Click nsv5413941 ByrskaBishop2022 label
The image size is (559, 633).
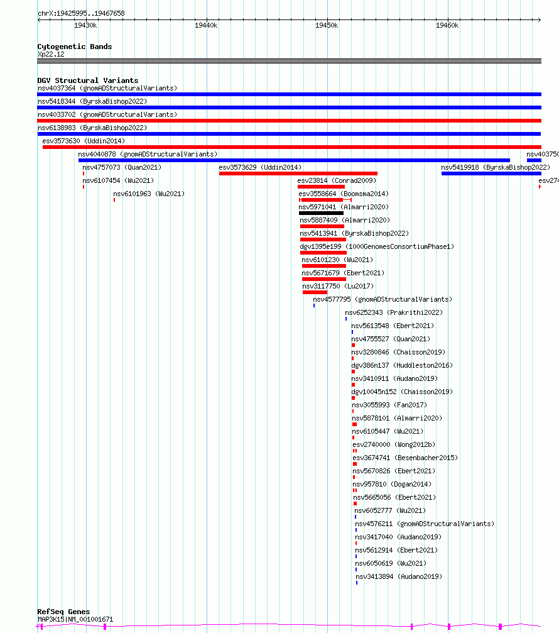pyautogui.click(x=354, y=233)
